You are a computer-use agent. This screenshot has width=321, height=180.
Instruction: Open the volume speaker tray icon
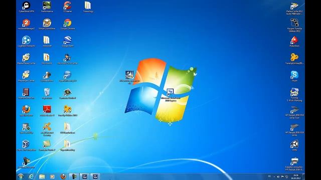click(x=278, y=176)
